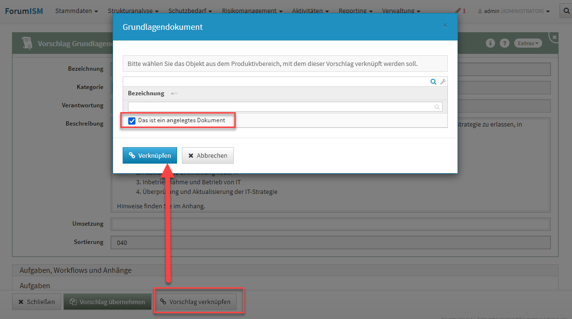The width and height of the screenshot is (572, 319).
Task: Click 'Hinweise finden Sie im Anhang.' text
Action: 161,206
